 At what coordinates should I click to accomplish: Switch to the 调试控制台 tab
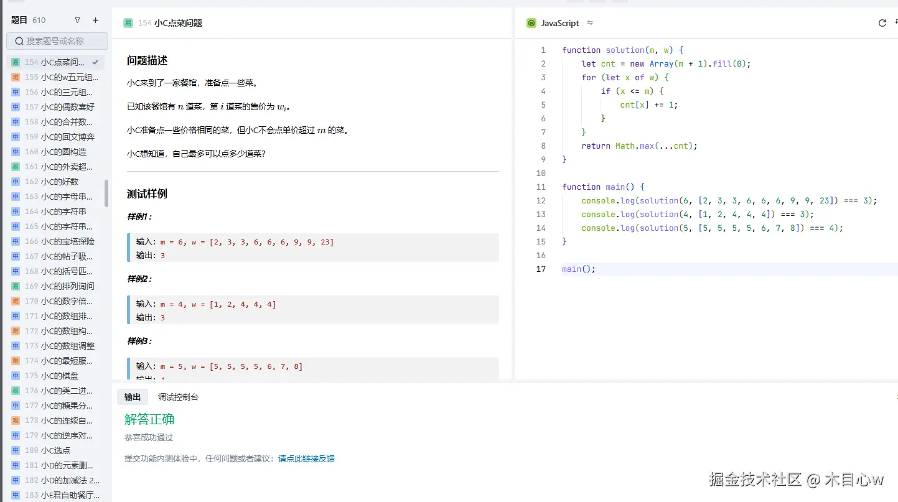click(178, 397)
